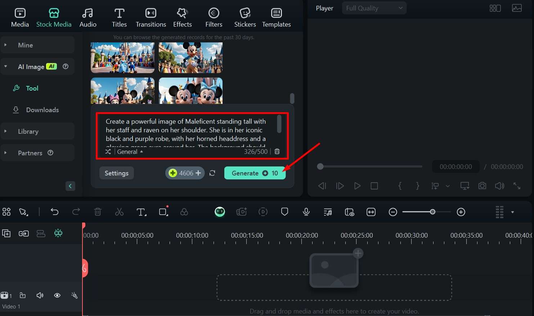The width and height of the screenshot is (534, 316).
Task: Open the Effects tab
Action: coord(182,18)
